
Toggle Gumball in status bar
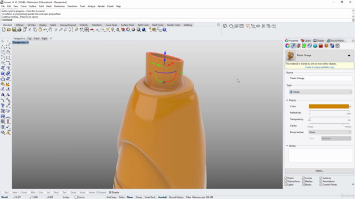[162, 197]
